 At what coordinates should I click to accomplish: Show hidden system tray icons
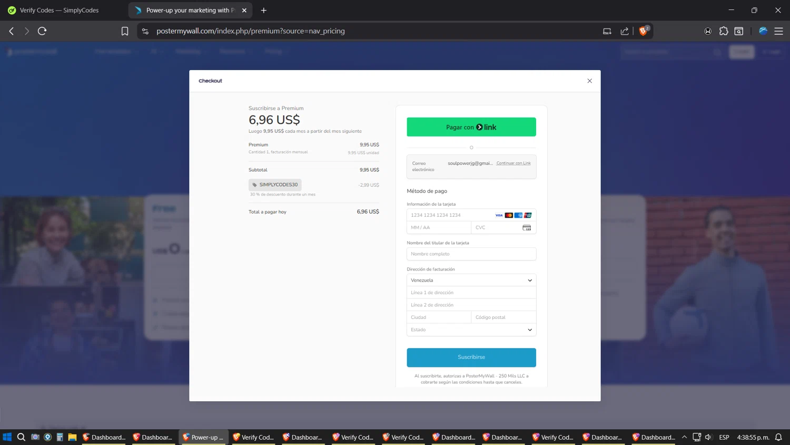[684, 437]
